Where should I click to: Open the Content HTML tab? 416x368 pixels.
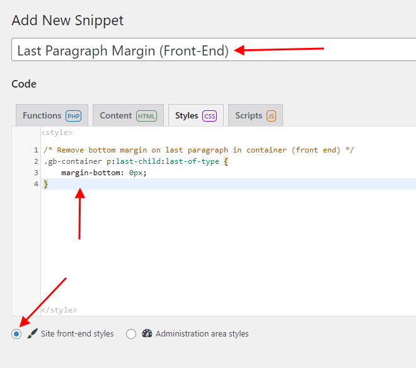coord(128,115)
